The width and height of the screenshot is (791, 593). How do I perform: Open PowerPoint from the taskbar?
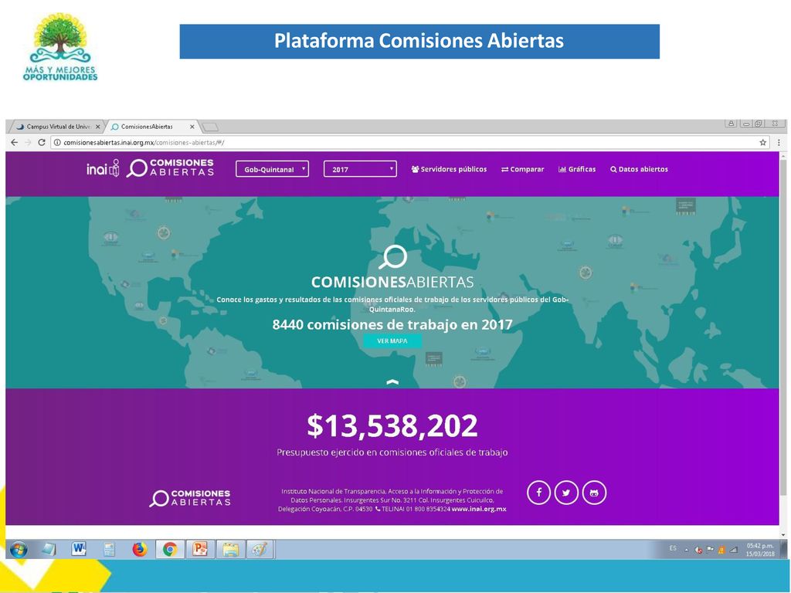(200, 549)
